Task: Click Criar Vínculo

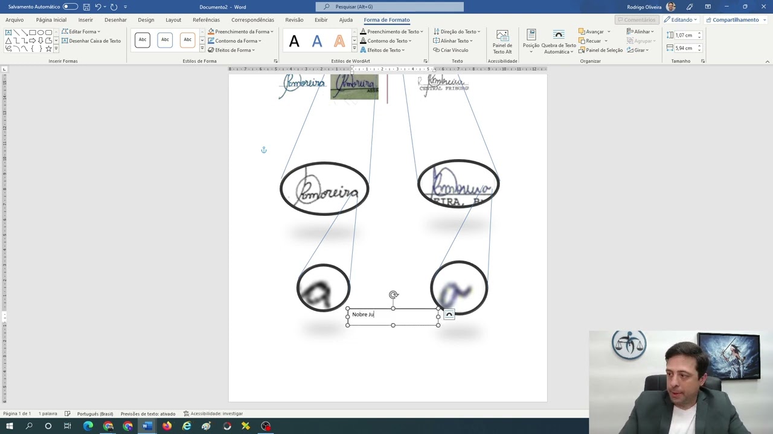Action: (x=451, y=50)
